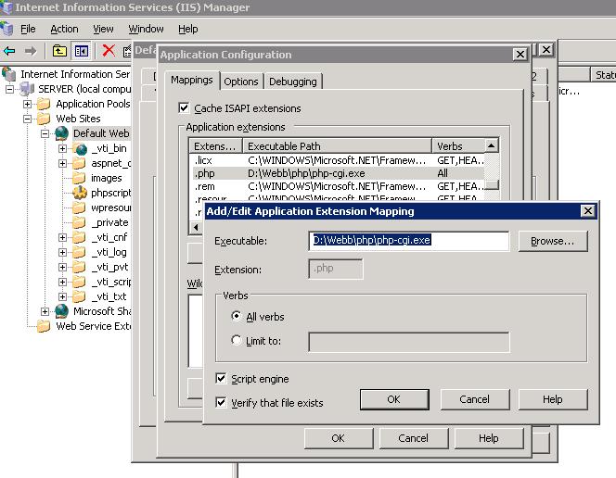This screenshot has height=478, width=616.
Task: Select the .licx extension row
Action: [338, 160]
